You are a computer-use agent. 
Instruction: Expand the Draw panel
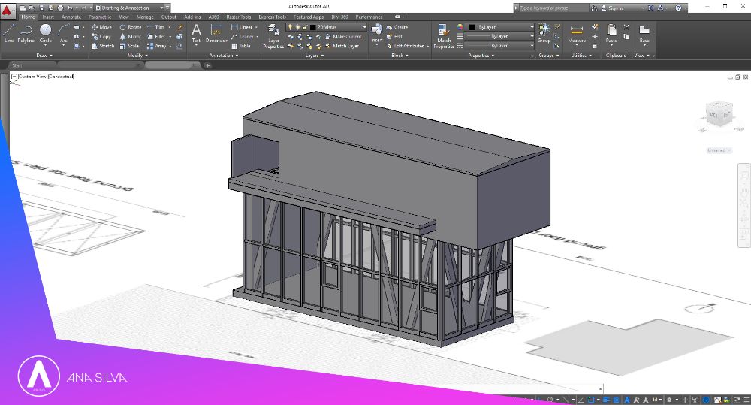click(44, 56)
